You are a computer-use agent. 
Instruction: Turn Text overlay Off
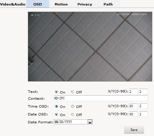(x=73, y=92)
